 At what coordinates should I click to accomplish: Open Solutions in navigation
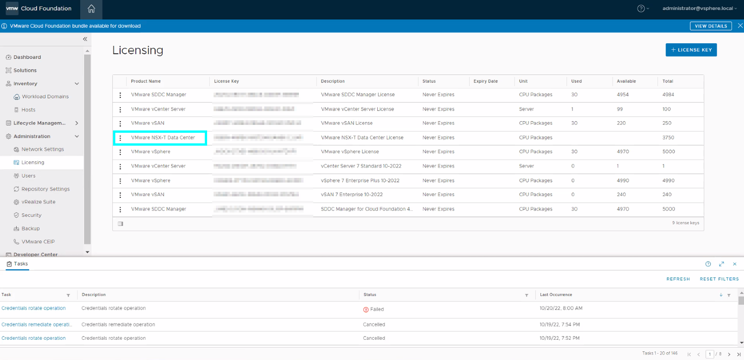click(x=25, y=71)
